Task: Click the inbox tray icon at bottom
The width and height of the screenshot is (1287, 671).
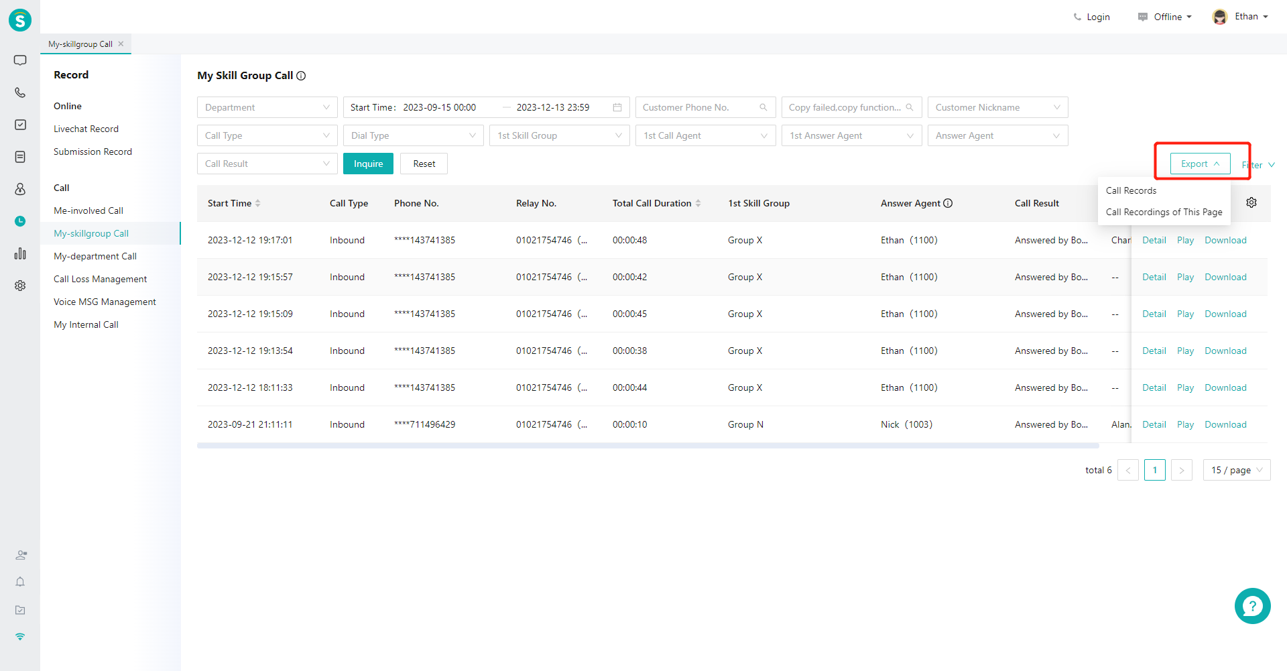Action: click(x=20, y=610)
